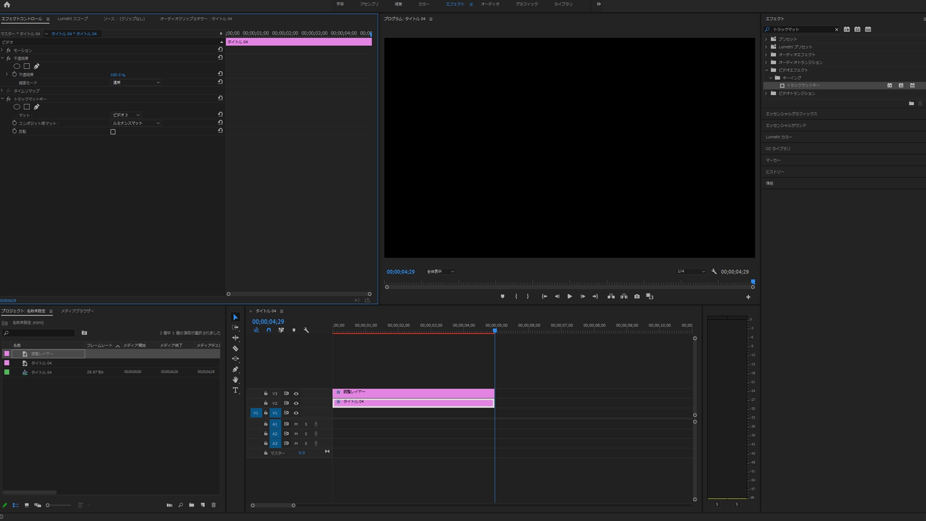Image resolution: width=926 pixels, height=521 pixels.
Task: Select the Razor tool
Action: 235,348
